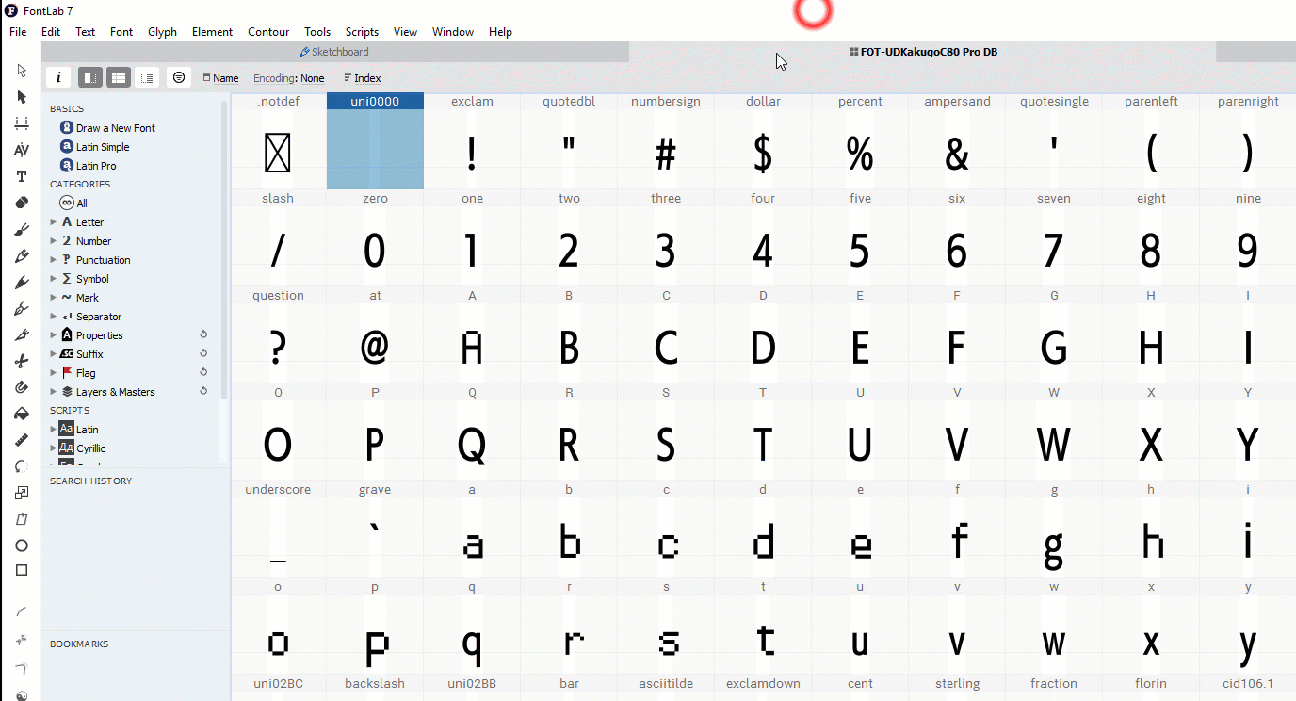1296x701 pixels.
Task: Select the Pencil tool
Action: click(x=22, y=255)
